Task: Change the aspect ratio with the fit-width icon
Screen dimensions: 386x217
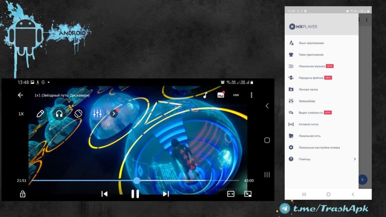Action: coord(231,194)
